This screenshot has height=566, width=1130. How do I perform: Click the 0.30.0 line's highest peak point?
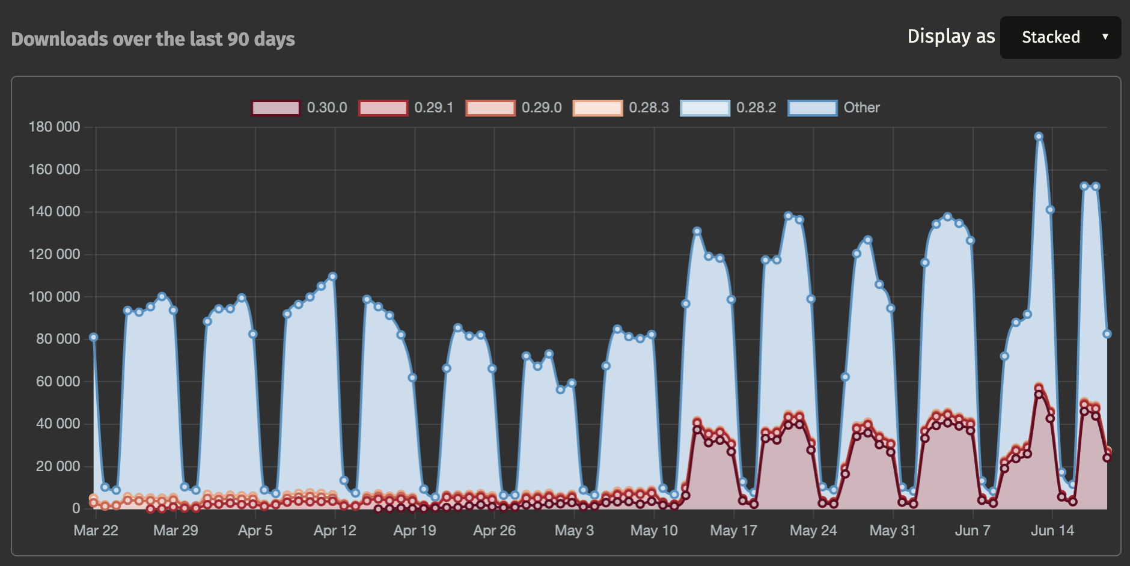[x=1039, y=394]
